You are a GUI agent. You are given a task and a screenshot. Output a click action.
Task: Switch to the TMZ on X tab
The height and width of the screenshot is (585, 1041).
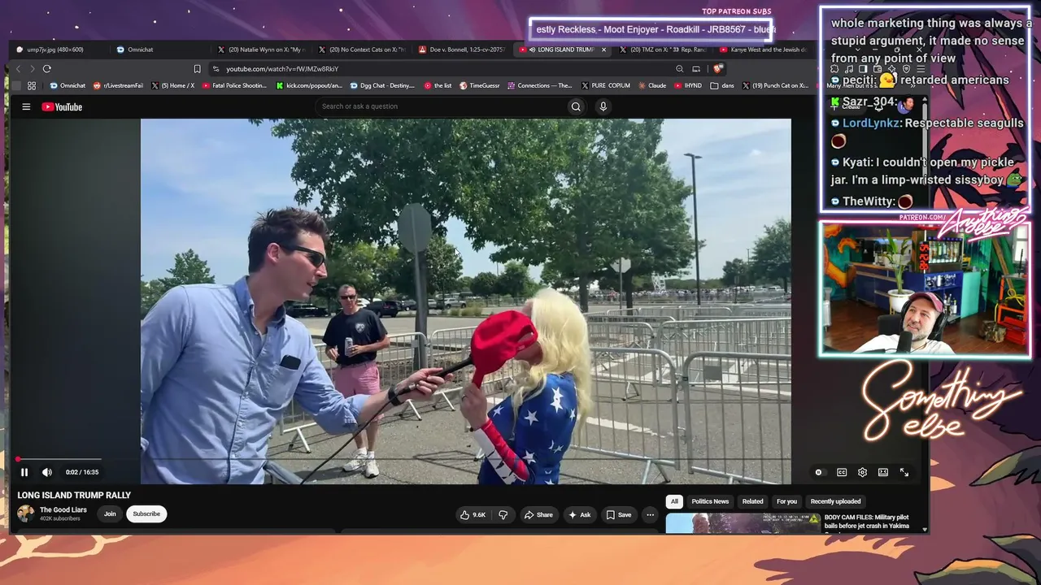click(x=664, y=50)
